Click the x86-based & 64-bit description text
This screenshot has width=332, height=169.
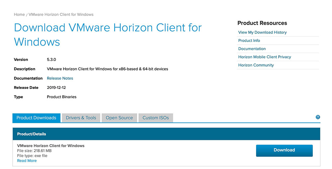107,69
